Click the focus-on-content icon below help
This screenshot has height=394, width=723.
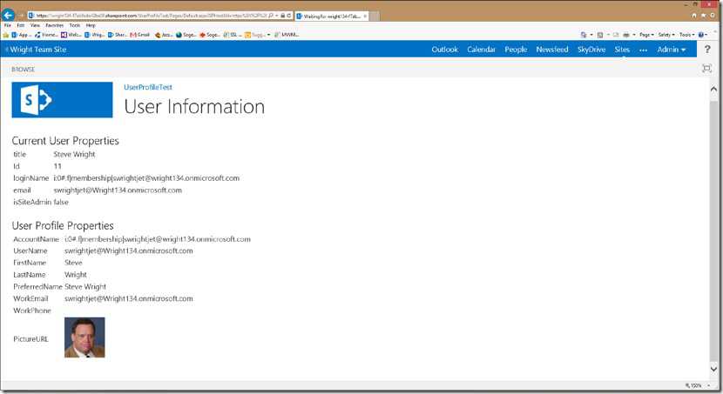click(706, 69)
